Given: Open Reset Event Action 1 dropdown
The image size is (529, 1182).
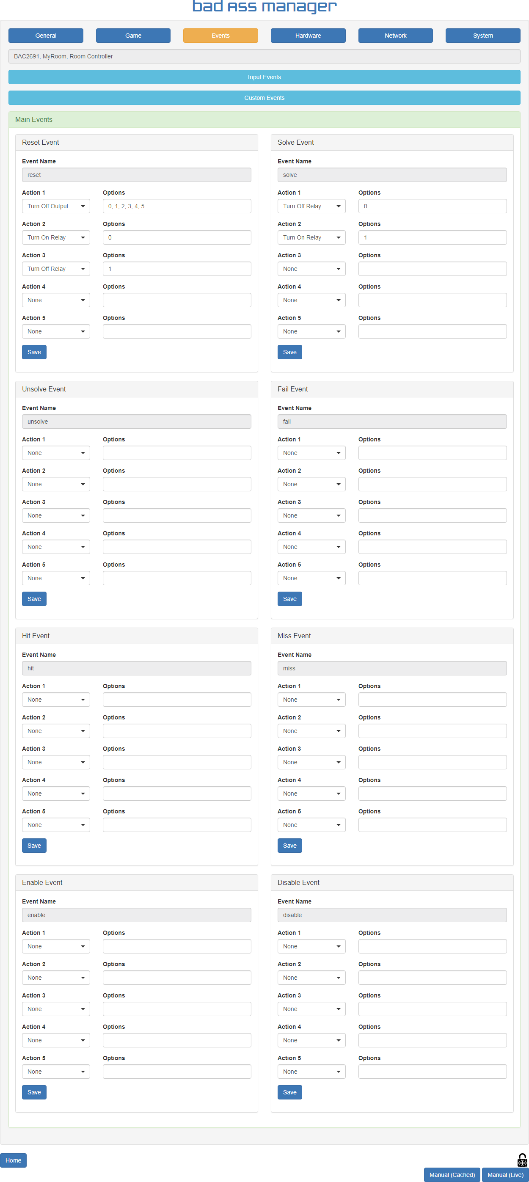Looking at the screenshot, I should (x=56, y=206).
